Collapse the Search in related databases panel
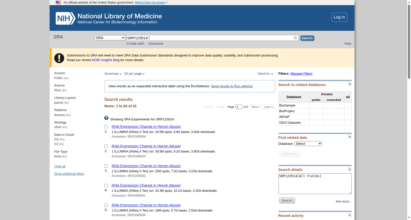 click(350, 84)
